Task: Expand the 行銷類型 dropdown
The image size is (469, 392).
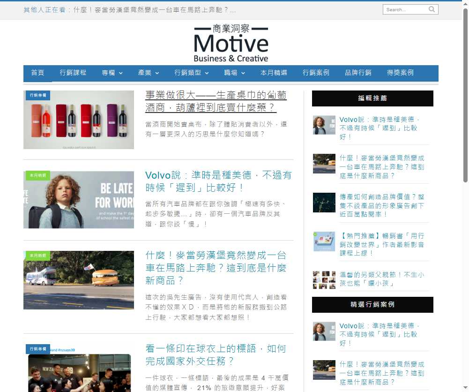Action: click(190, 73)
